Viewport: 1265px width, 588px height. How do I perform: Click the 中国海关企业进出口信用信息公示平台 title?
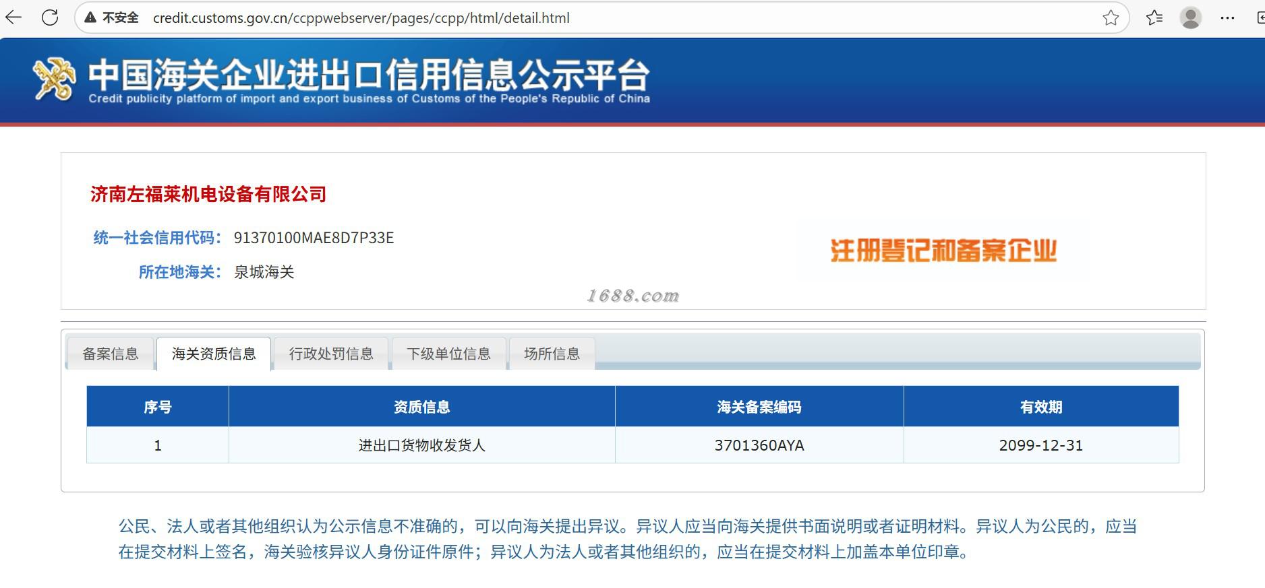point(369,75)
